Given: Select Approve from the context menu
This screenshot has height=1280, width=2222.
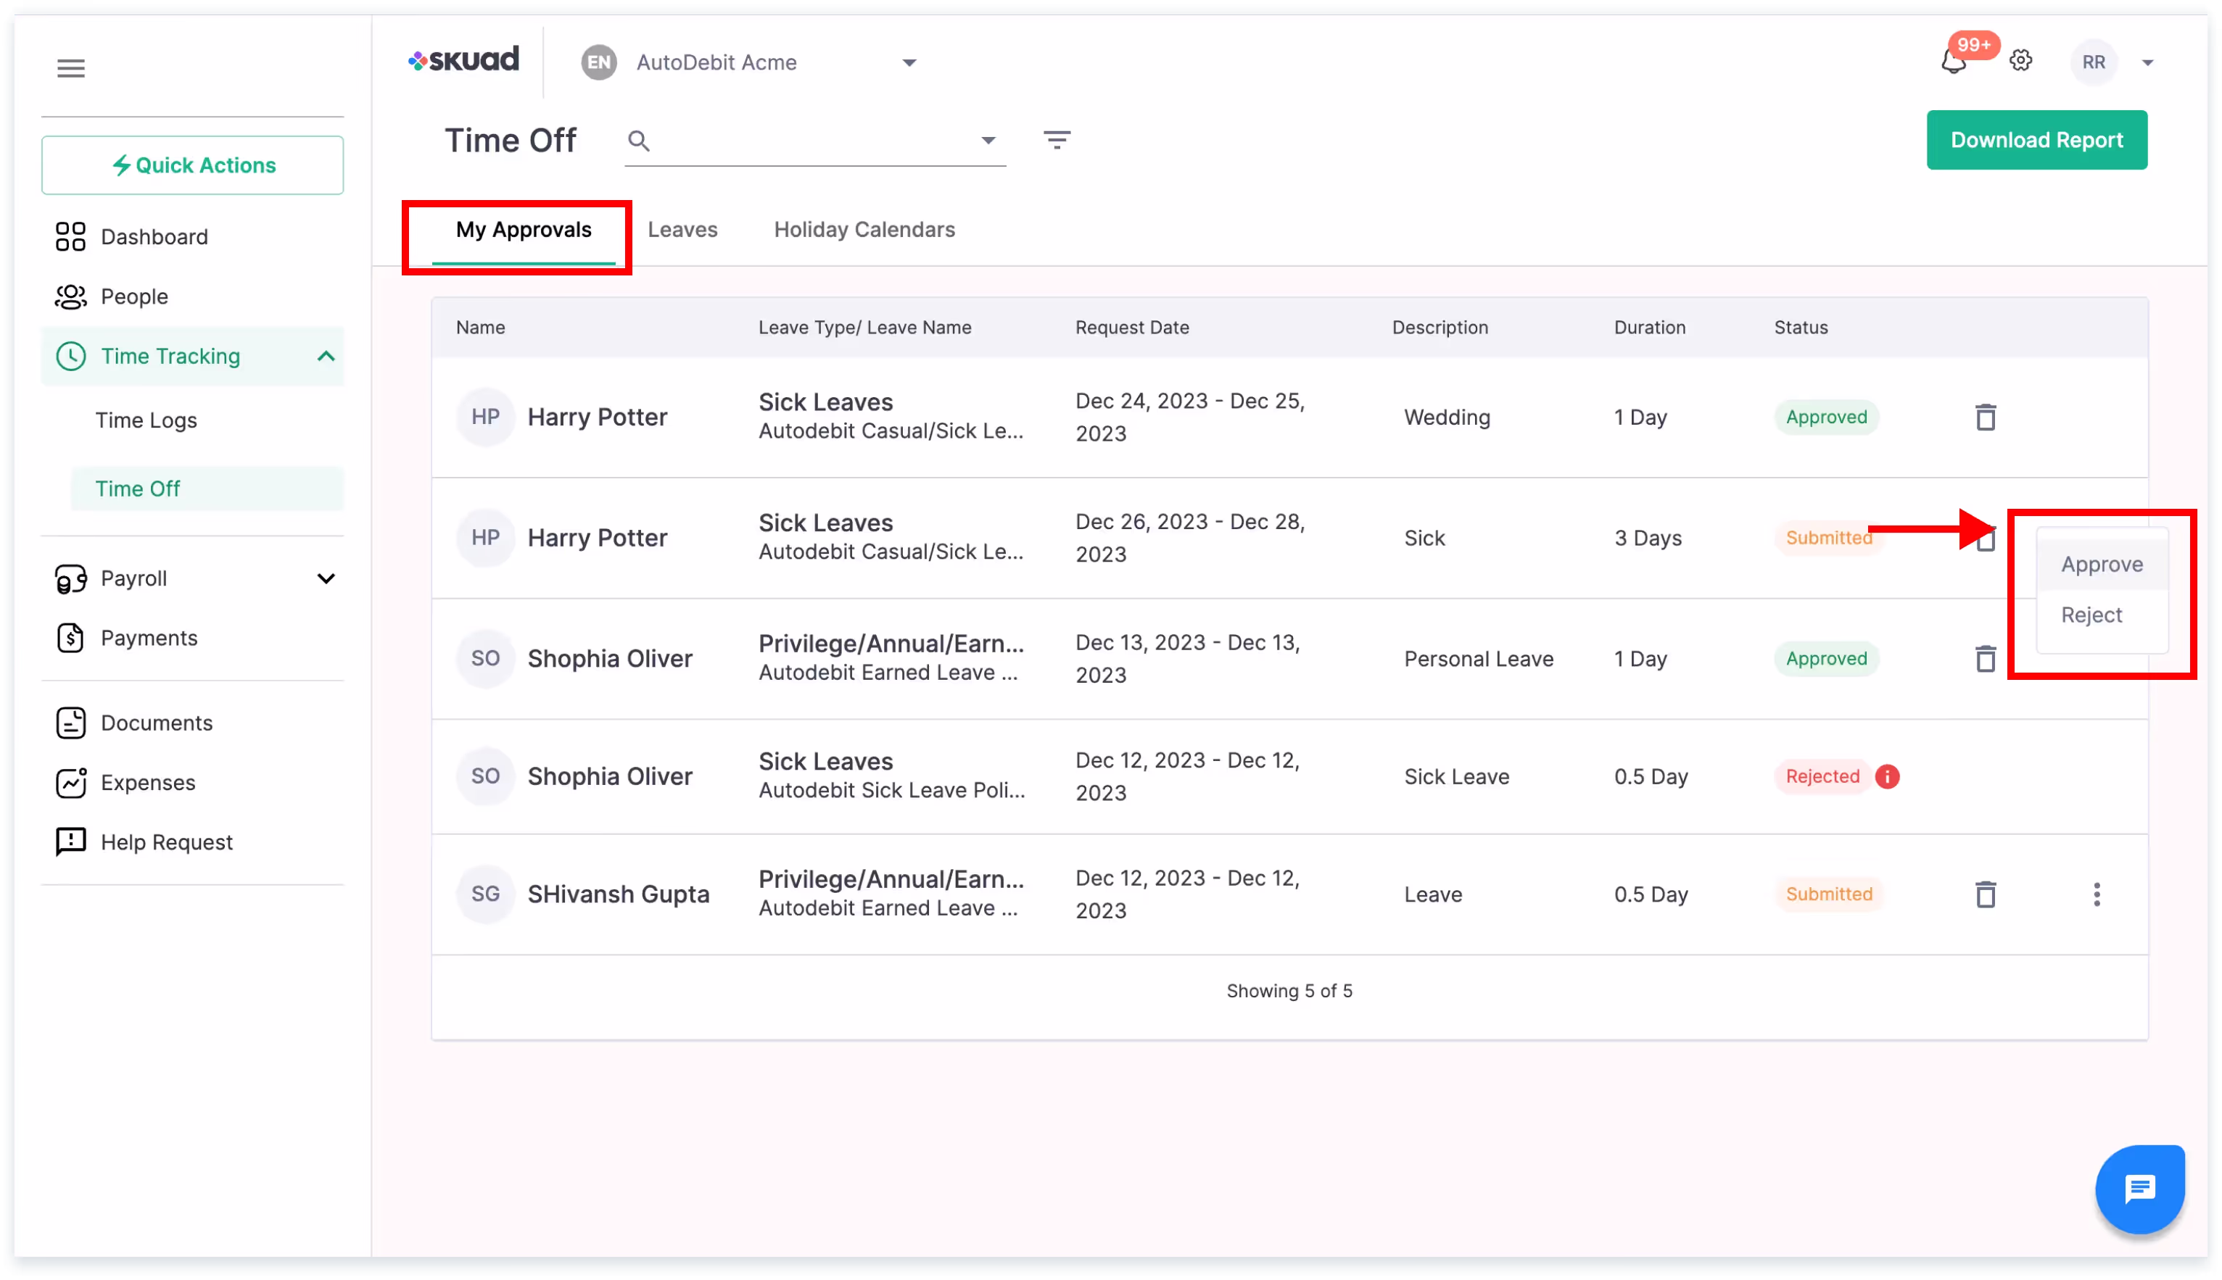Looking at the screenshot, I should [x=2102, y=565].
